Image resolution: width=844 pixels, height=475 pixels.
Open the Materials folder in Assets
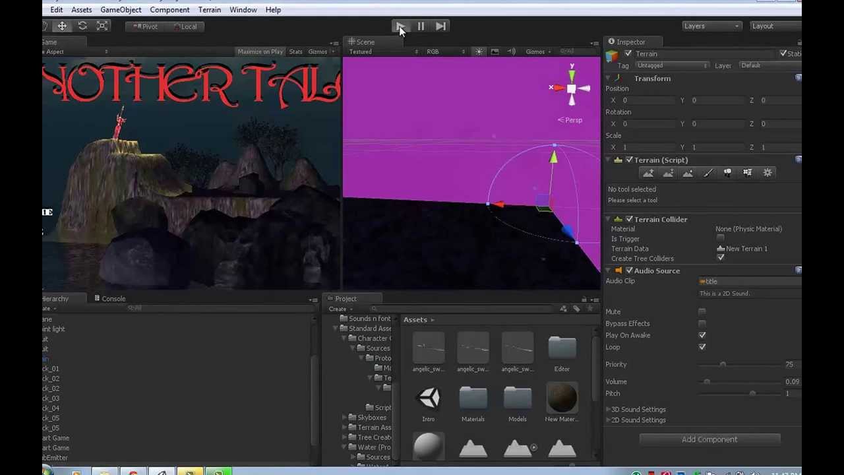[473, 402]
